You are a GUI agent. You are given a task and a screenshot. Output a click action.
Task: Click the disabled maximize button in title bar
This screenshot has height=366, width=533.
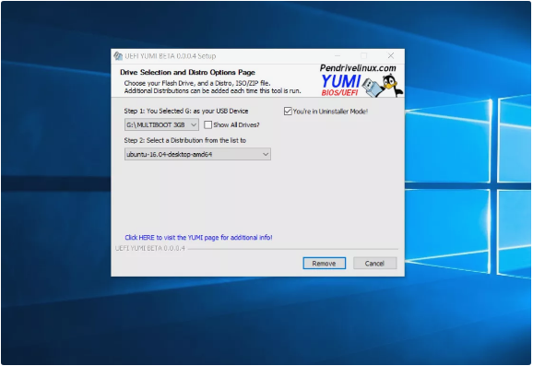tap(364, 55)
